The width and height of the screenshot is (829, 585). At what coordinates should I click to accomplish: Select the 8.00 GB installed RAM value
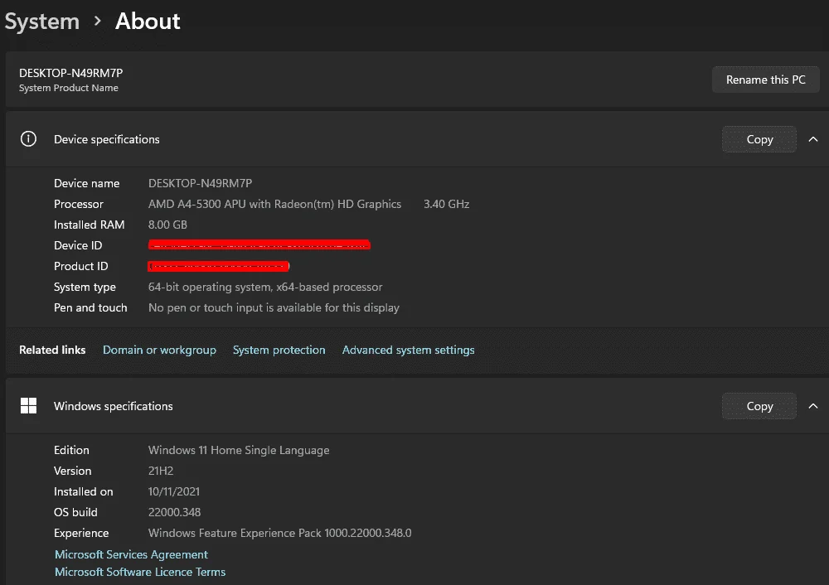pos(167,225)
